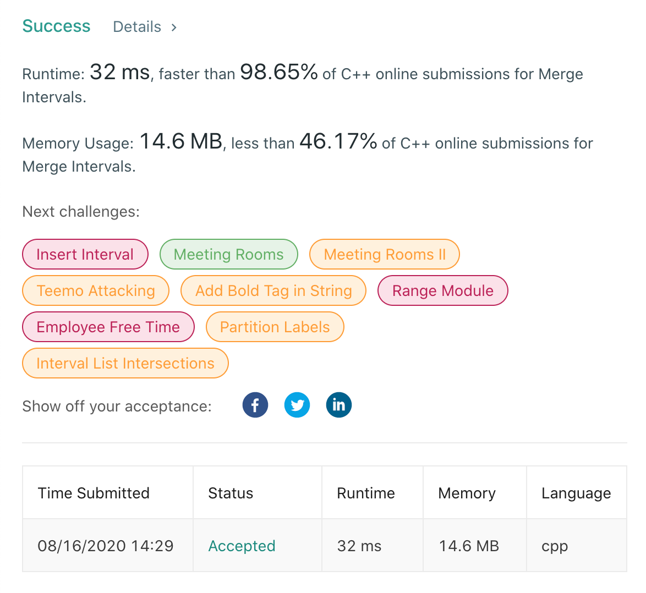Select the Range Module challenge
Viewport: 646px width, 593px height.
point(443,290)
